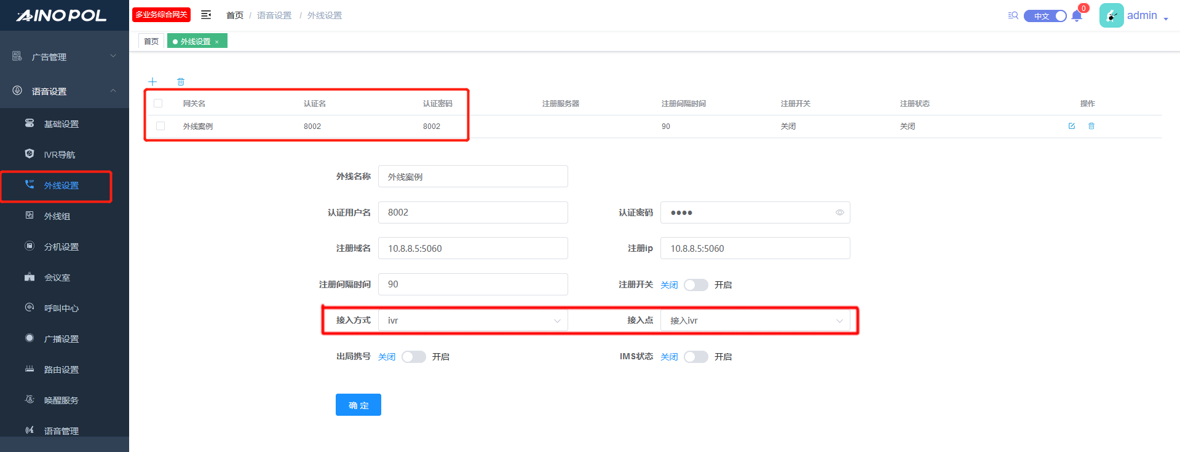Show password with the eye icon
Screen dimensions: 1180x452
839,212
